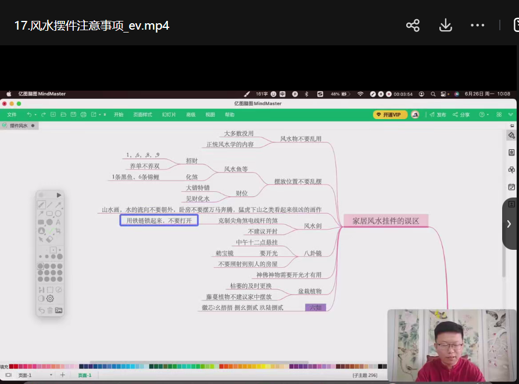Click the 开通VIP button

(x=389, y=114)
